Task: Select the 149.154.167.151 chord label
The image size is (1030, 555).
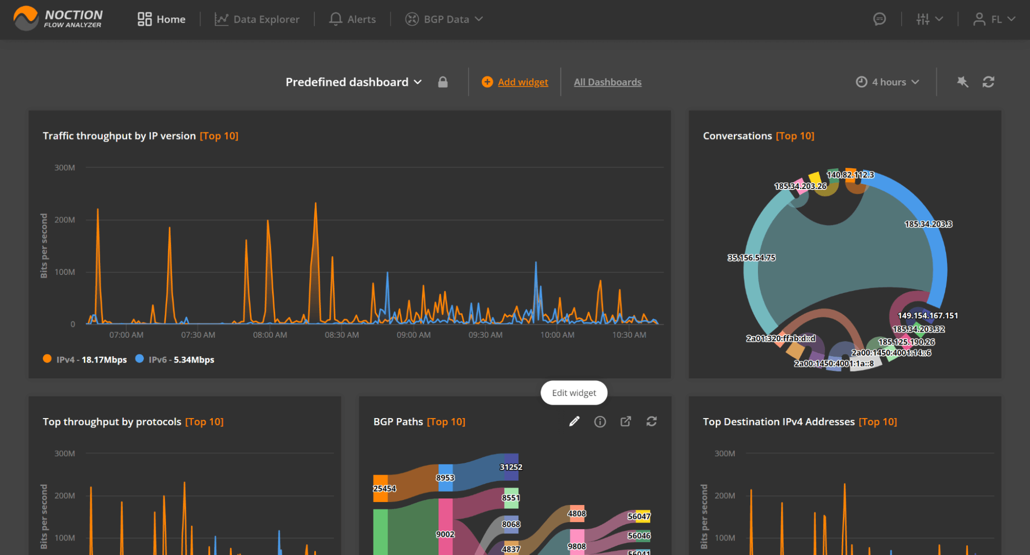Action: tap(927, 316)
